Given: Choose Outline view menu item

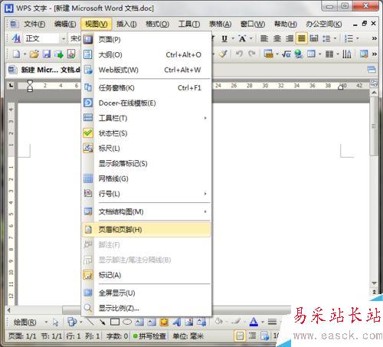Looking at the screenshot, I should pyautogui.click(x=146, y=54).
